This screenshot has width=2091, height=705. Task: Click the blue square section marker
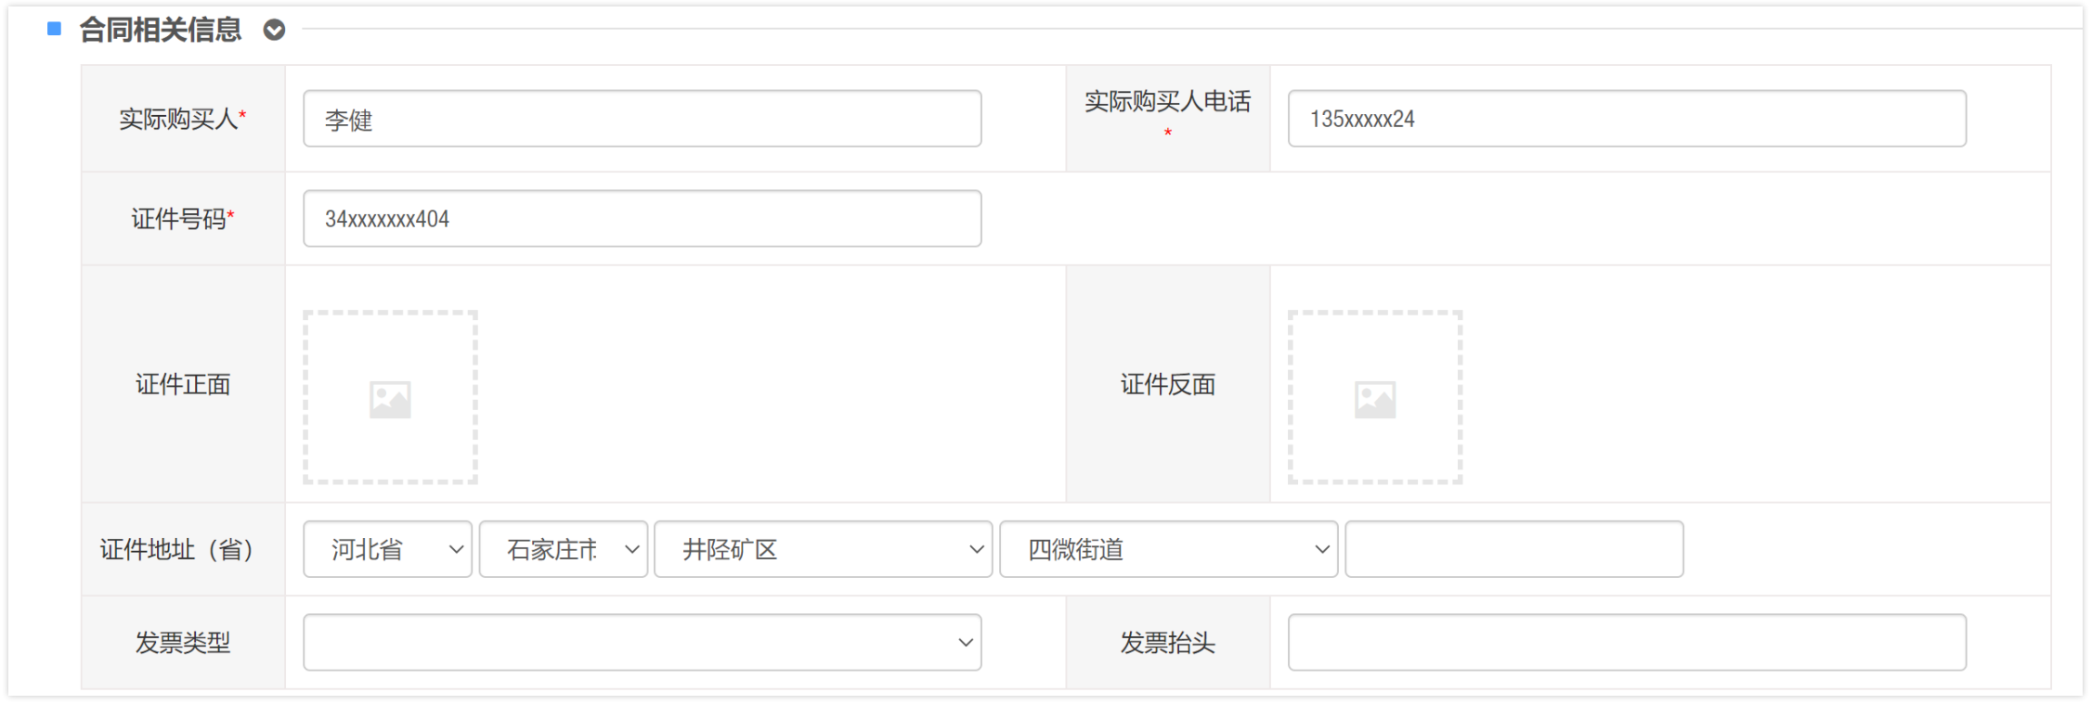(55, 30)
